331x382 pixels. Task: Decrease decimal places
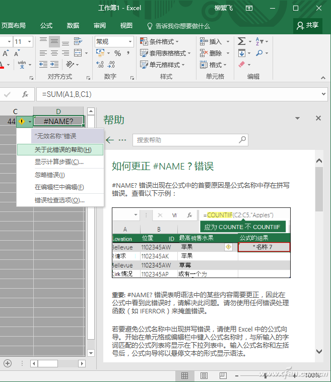point(111,64)
